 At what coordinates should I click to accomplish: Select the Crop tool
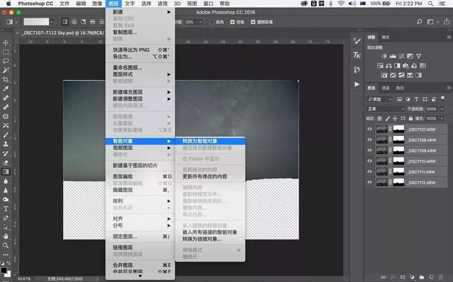(6, 79)
